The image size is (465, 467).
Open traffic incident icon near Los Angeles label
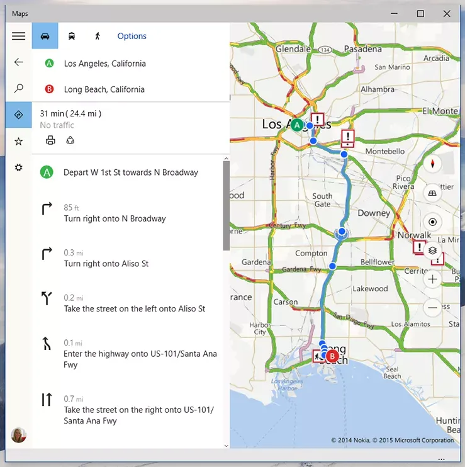(x=318, y=120)
